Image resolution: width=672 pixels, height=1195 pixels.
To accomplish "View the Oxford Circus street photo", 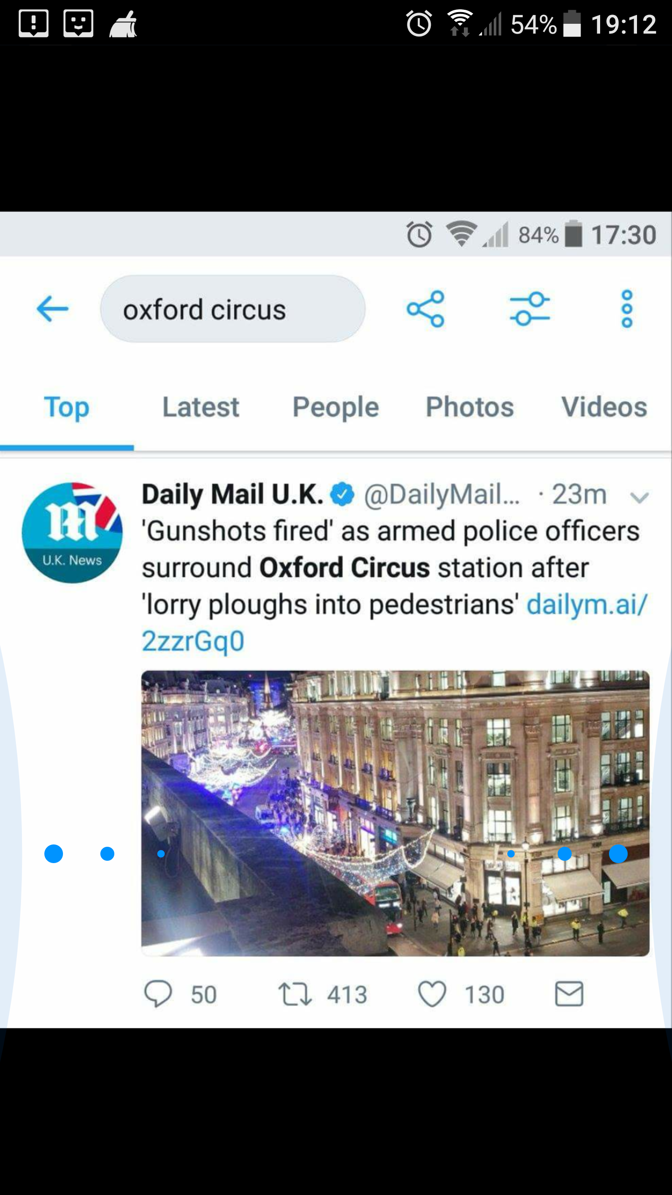I will click(395, 813).
